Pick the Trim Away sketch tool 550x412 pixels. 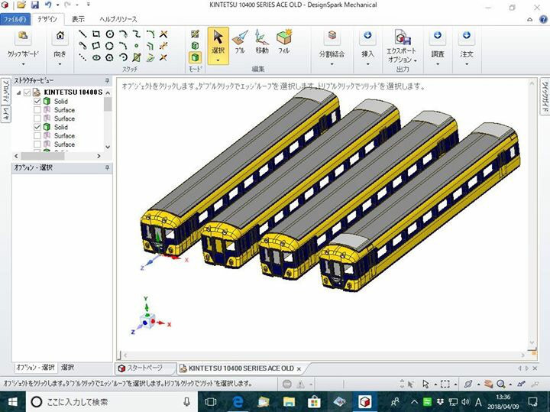pyautogui.click(x=163, y=34)
